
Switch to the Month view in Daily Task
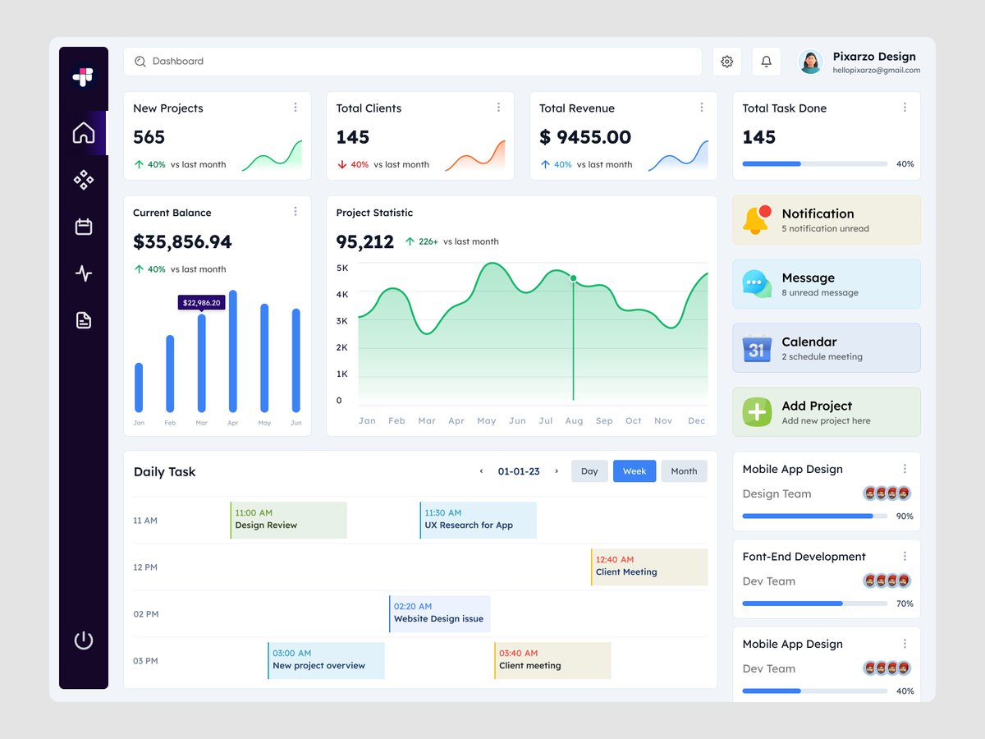point(684,470)
